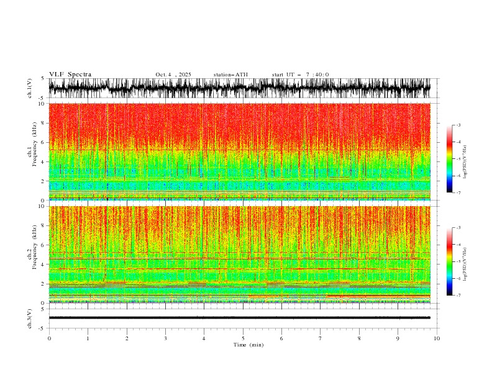Viewport: 492px width, 380px height.
Task: Click the time axis tick label '7'
Action: pos(321,338)
